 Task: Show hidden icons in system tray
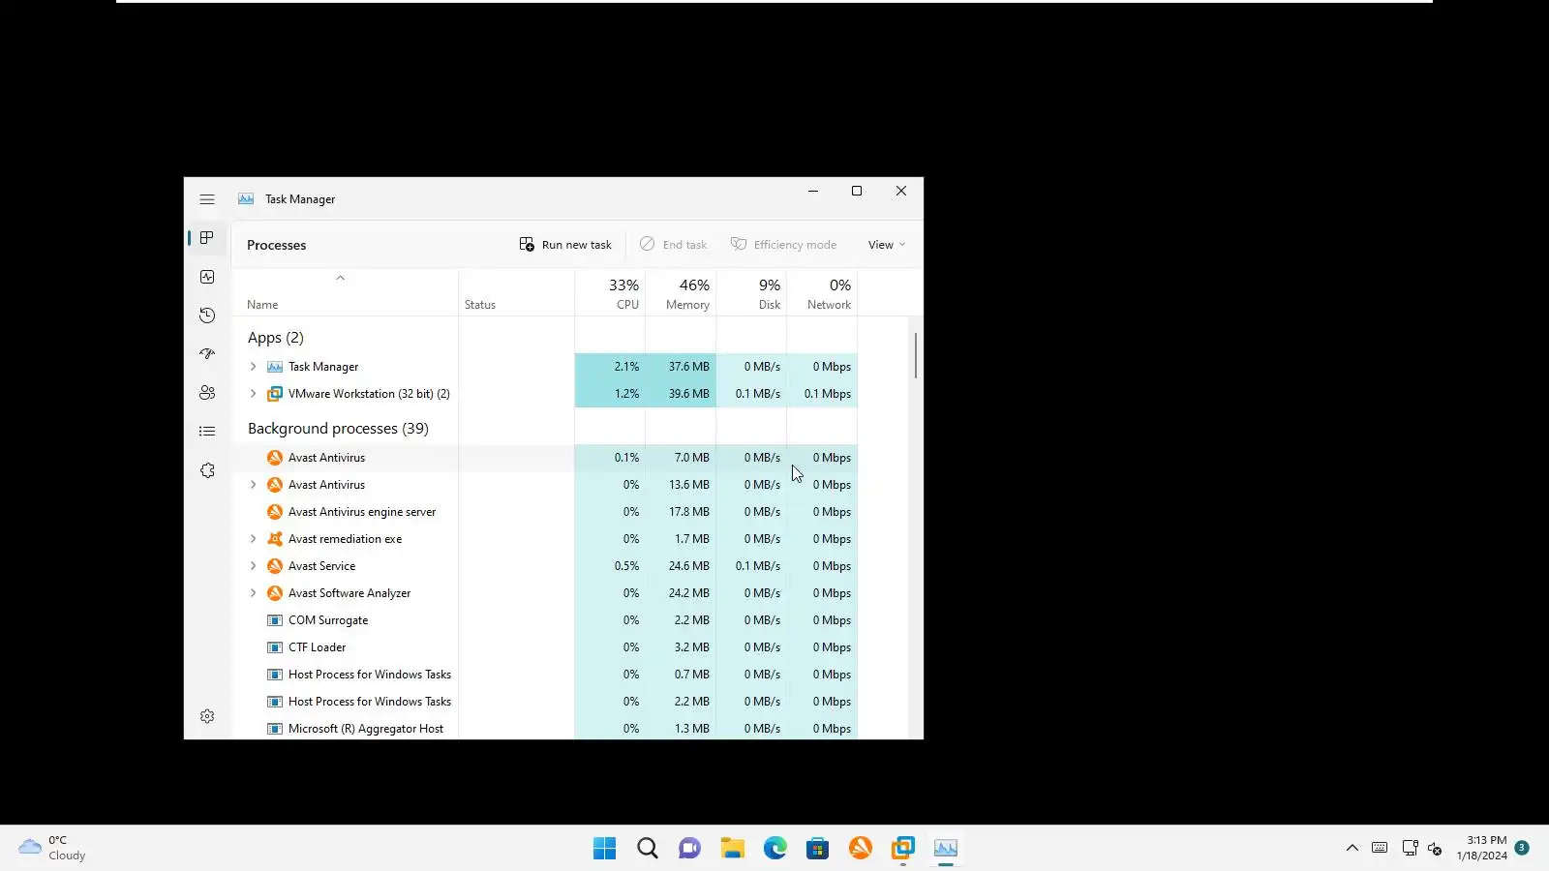coord(1352,849)
